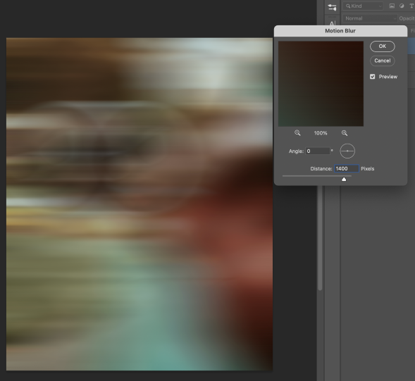This screenshot has width=415, height=381.
Task: Zoom in the Motion Blur preview
Action: point(345,133)
